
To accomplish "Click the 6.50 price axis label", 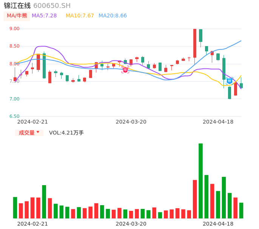I will [14, 116].
